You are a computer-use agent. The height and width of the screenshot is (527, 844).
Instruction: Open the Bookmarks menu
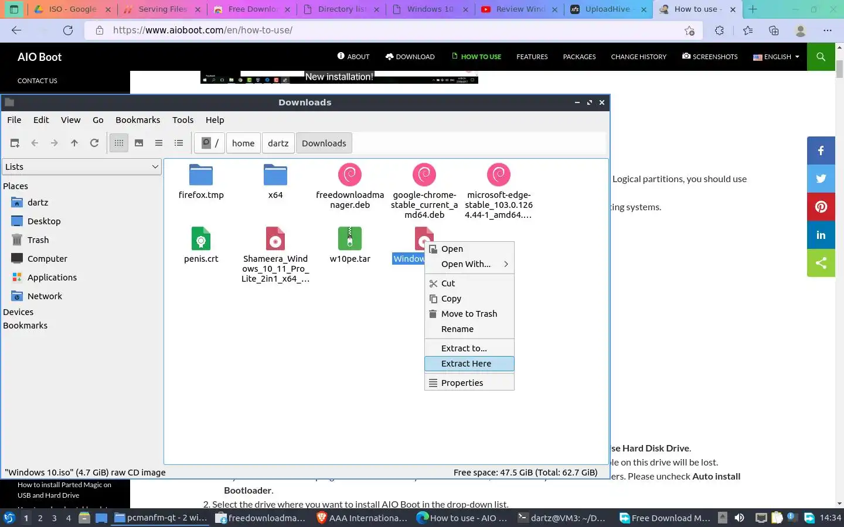coord(138,120)
